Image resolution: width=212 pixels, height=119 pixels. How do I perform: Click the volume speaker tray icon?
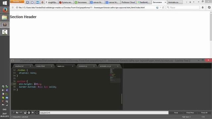(x=3, y=90)
